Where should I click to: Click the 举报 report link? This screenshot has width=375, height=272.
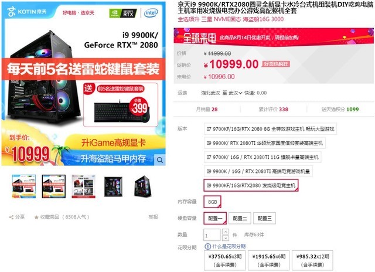click(154, 217)
